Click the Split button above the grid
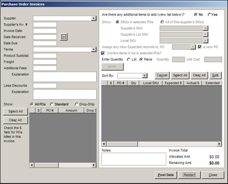Viewport: 228px width, 184px height. (215, 75)
